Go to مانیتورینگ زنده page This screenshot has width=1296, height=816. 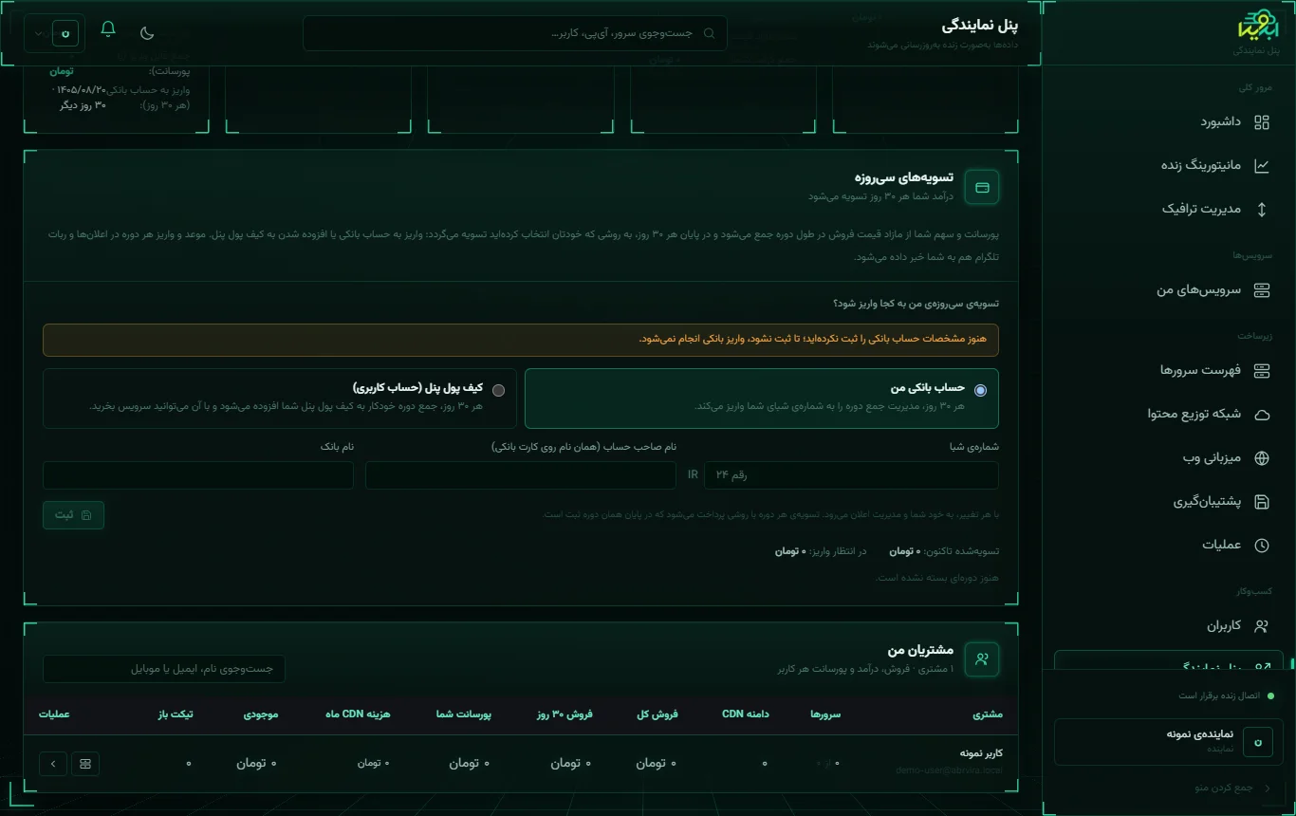coord(1168,165)
